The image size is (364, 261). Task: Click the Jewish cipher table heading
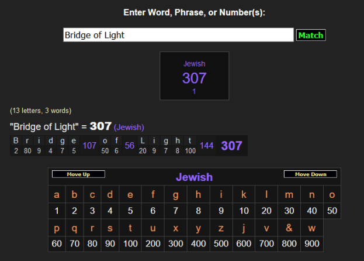point(194,177)
